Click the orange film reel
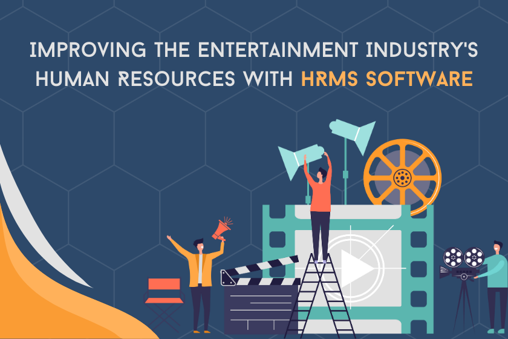The image size is (508, 339). pyautogui.click(x=402, y=176)
